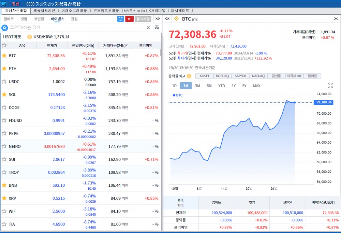The height and width of the screenshot is (233, 341).
Task: Open the 관심 watchlist tab
Action: coord(74,19)
